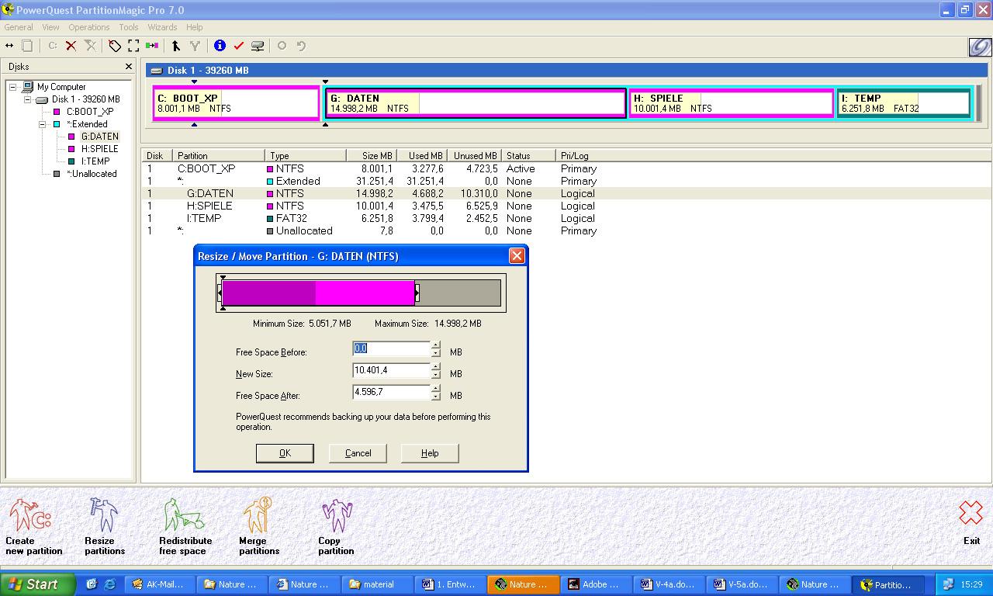Switch to the 'material' folder taskbar button
This screenshot has width=993, height=596.
point(378,584)
